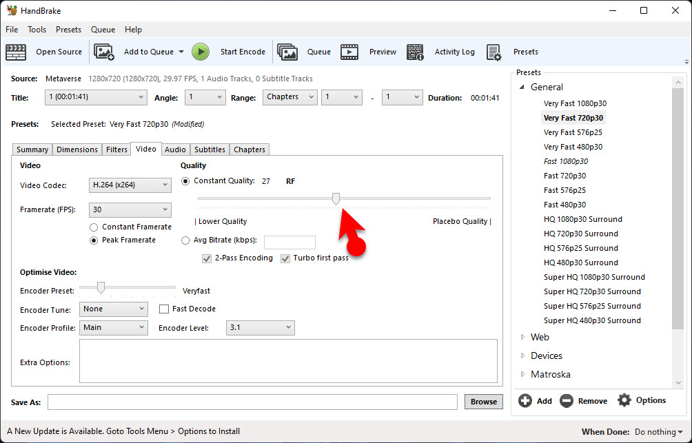Select the Fast 480p30 preset
Image resolution: width=692 pixels, height=443 pixels.
pyautogui.click(x=565, y=205)
